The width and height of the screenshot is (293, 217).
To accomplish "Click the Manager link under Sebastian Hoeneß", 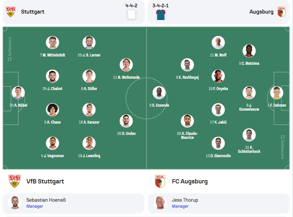I will coord(35,206).
